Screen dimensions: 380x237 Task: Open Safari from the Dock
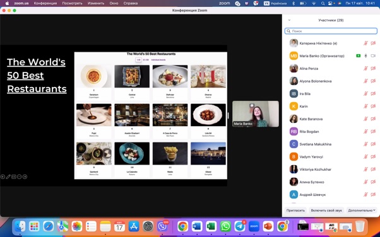pyautogui.click(x=49, y=226)
